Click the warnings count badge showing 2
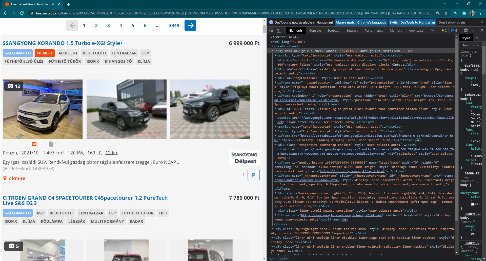The height and width of the screenshot is (261, 486). point(444,30)
